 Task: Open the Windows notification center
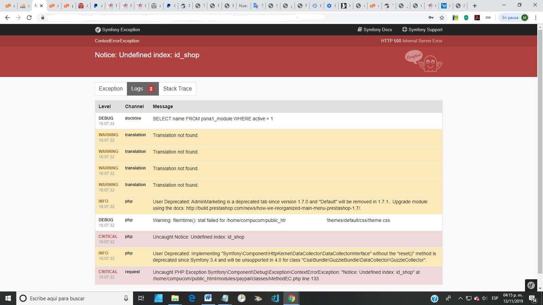click(533, 298)
